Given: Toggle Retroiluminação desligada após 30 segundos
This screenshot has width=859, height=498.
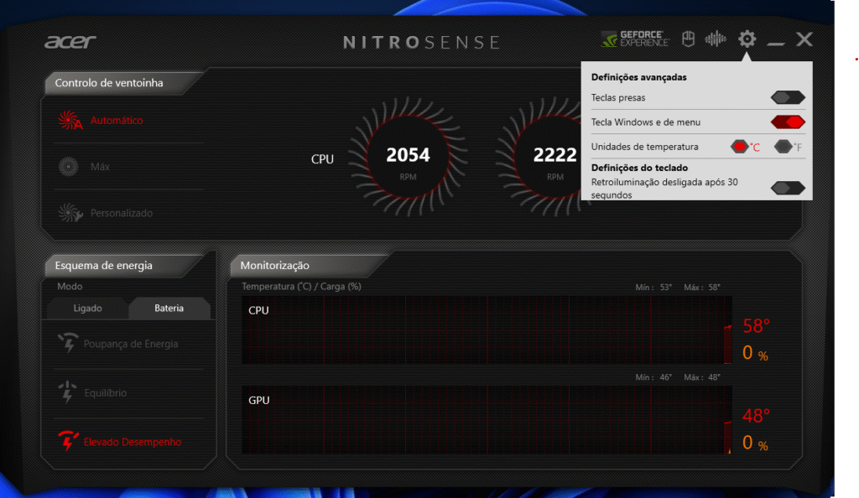Looking at the screenshot, I should [787, 188].
